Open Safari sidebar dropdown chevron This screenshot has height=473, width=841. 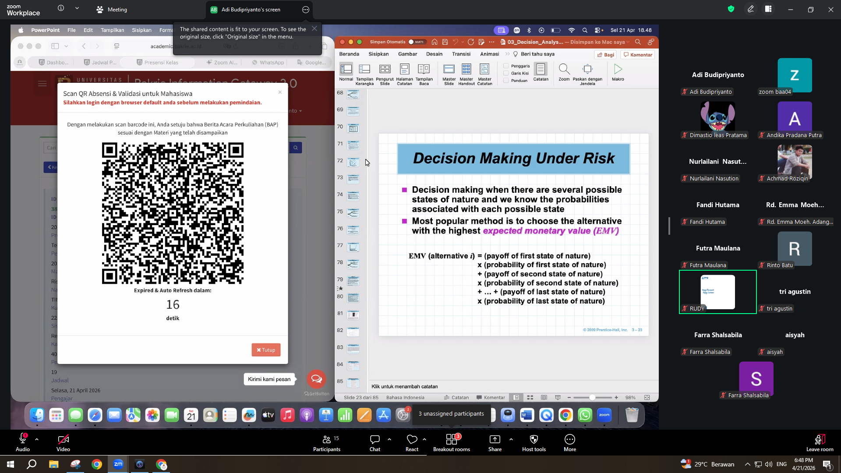tap(66, 46)
